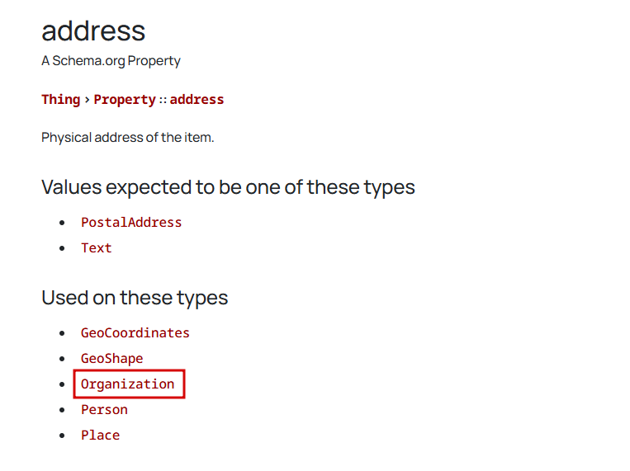Click the 'Values expected to be' heading
Viewport: 630px width, 471px height.
tap(228, 187)
